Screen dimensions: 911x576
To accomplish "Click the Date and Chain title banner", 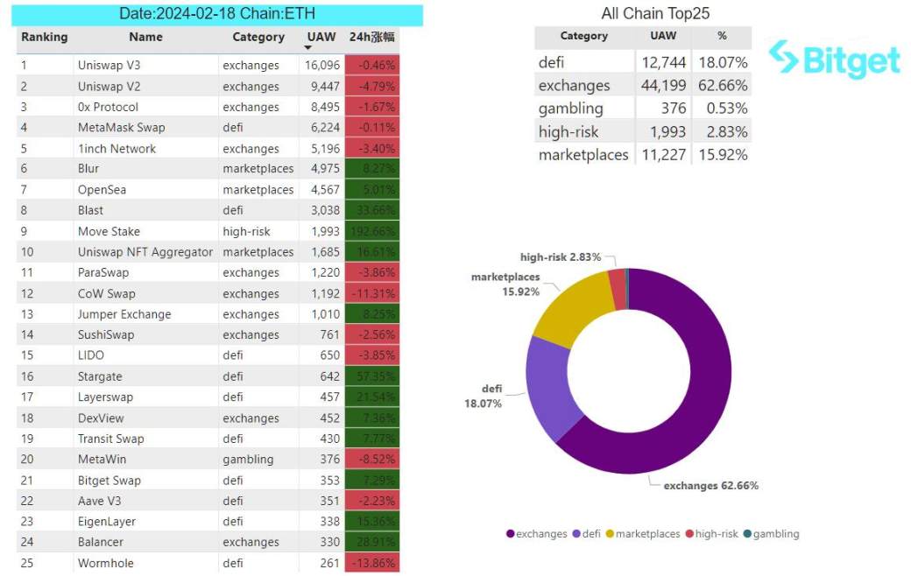I will pyautogui.click(x=217, y=15).
